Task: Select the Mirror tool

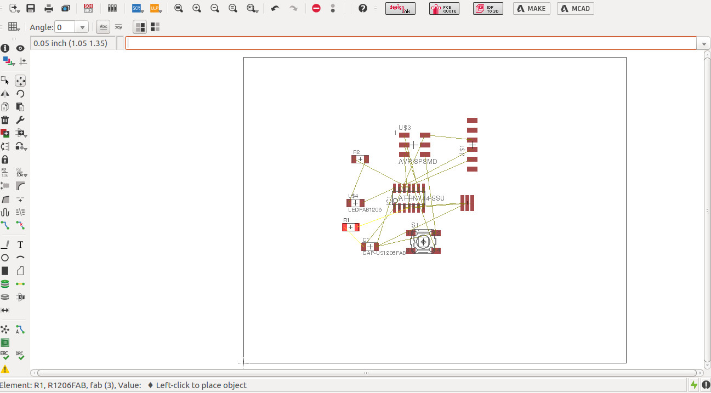Action: pos(5,94)
